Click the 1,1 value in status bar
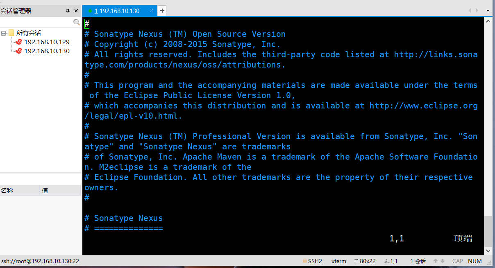The image size is (495, 268). [x=394, y=261]
